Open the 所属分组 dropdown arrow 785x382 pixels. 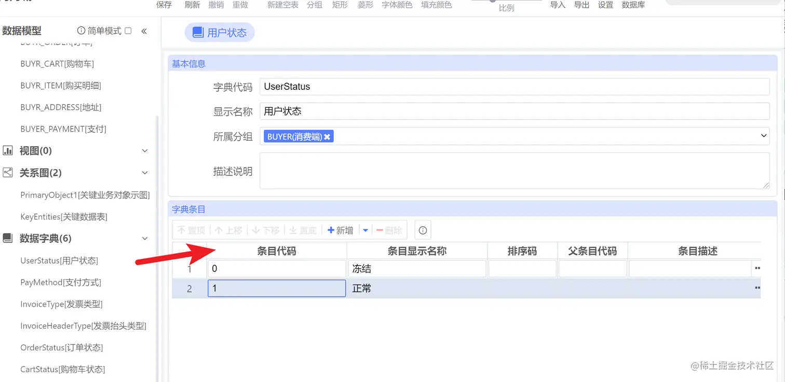[x=764, y=136]
